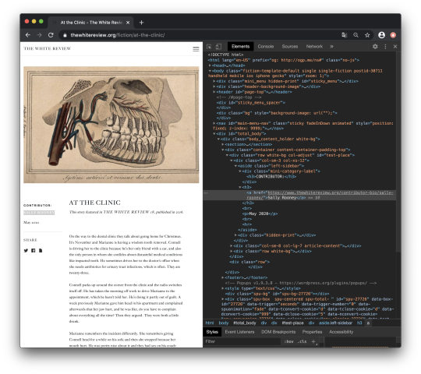Reload the current page
The height and width of the screenshot is (374, 421).
(51, 35)
